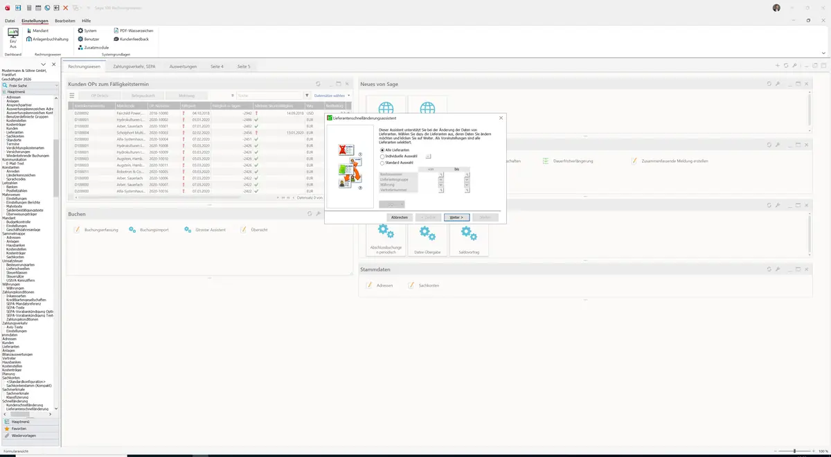Select the Individuelle Auswahl radio option

click(x=399, y=156)
